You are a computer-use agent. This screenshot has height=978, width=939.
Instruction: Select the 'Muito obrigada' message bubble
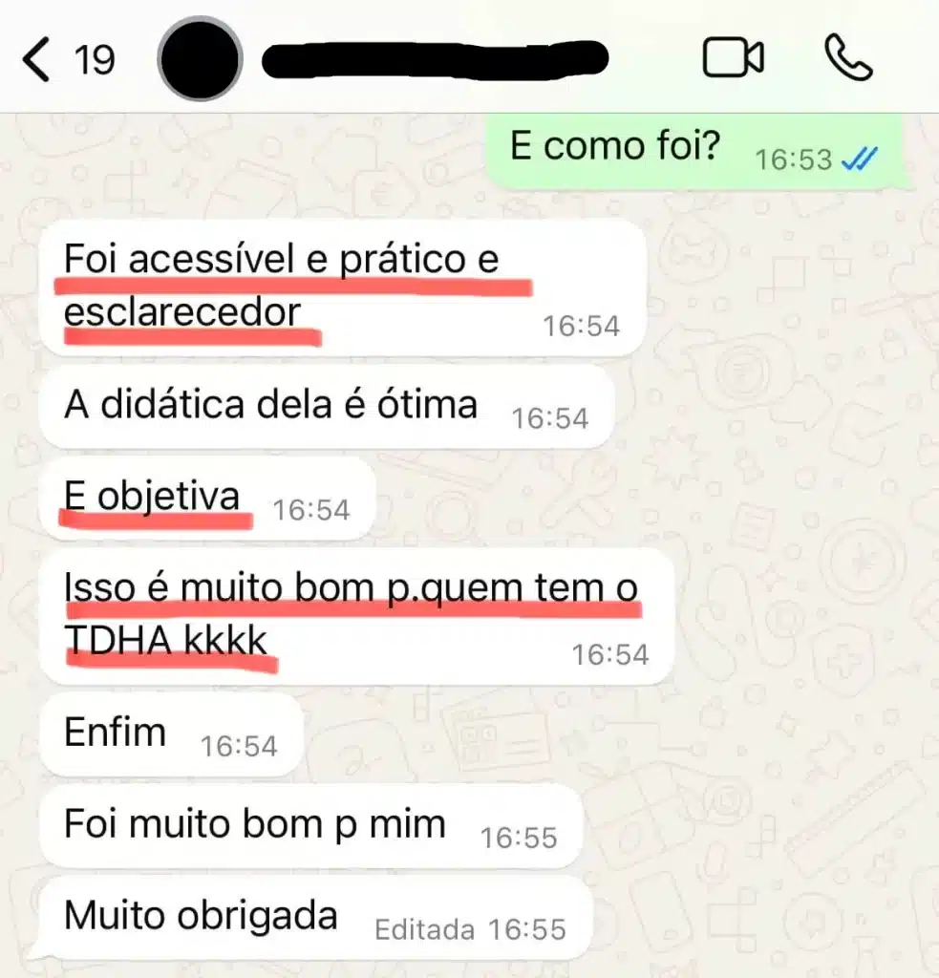point(315,918)
